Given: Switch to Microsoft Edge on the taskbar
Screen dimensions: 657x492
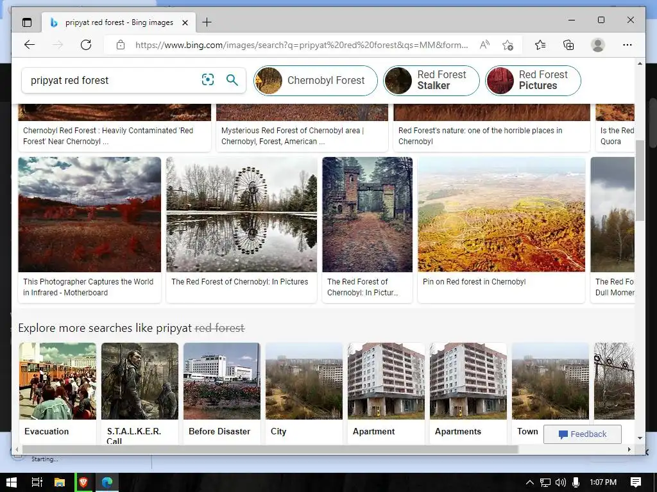Looking at the screenshot, I should point(107,482).
